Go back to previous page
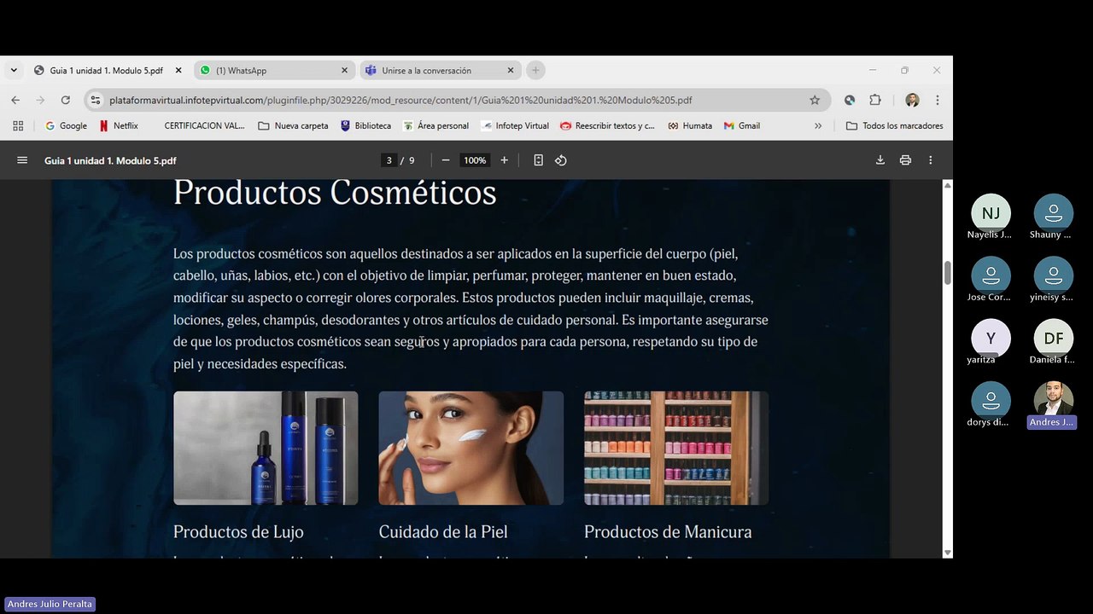 [15, 100]
